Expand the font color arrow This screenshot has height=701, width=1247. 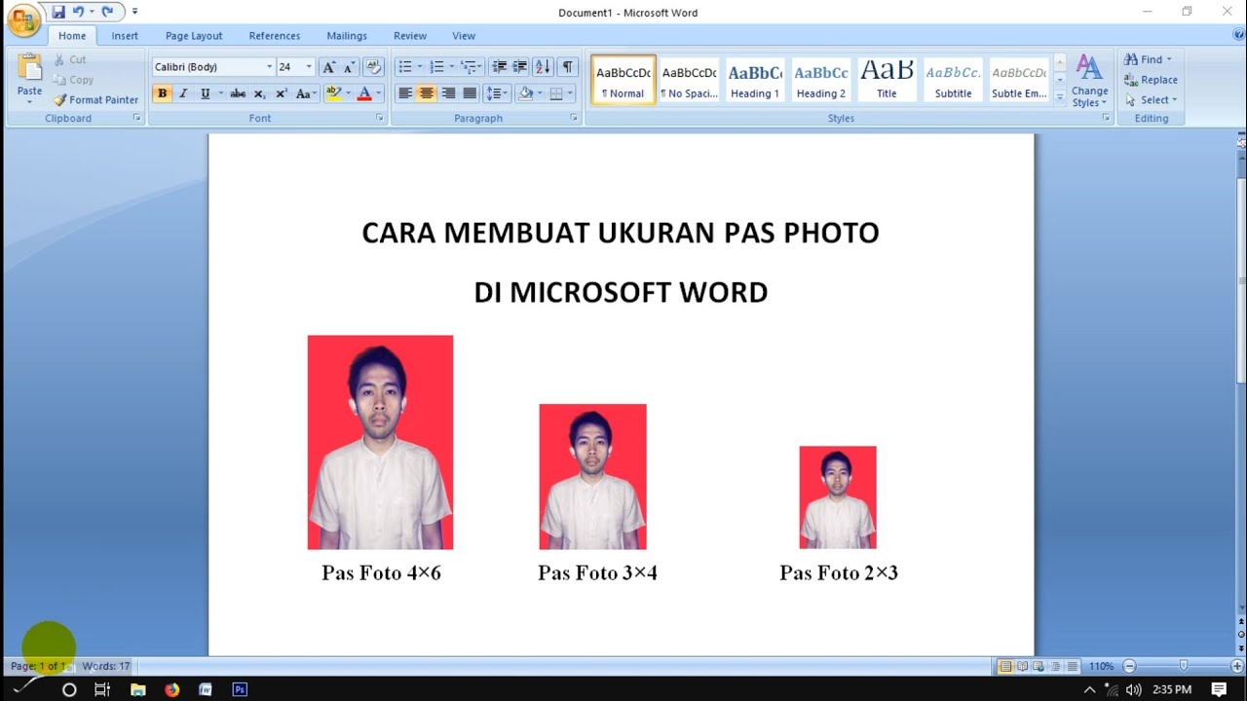tap(378, 93)
